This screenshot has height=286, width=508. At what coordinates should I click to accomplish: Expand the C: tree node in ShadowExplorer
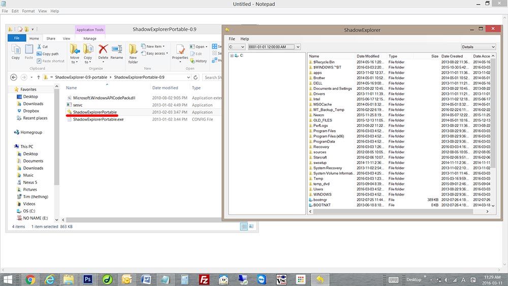click(232, 56)
